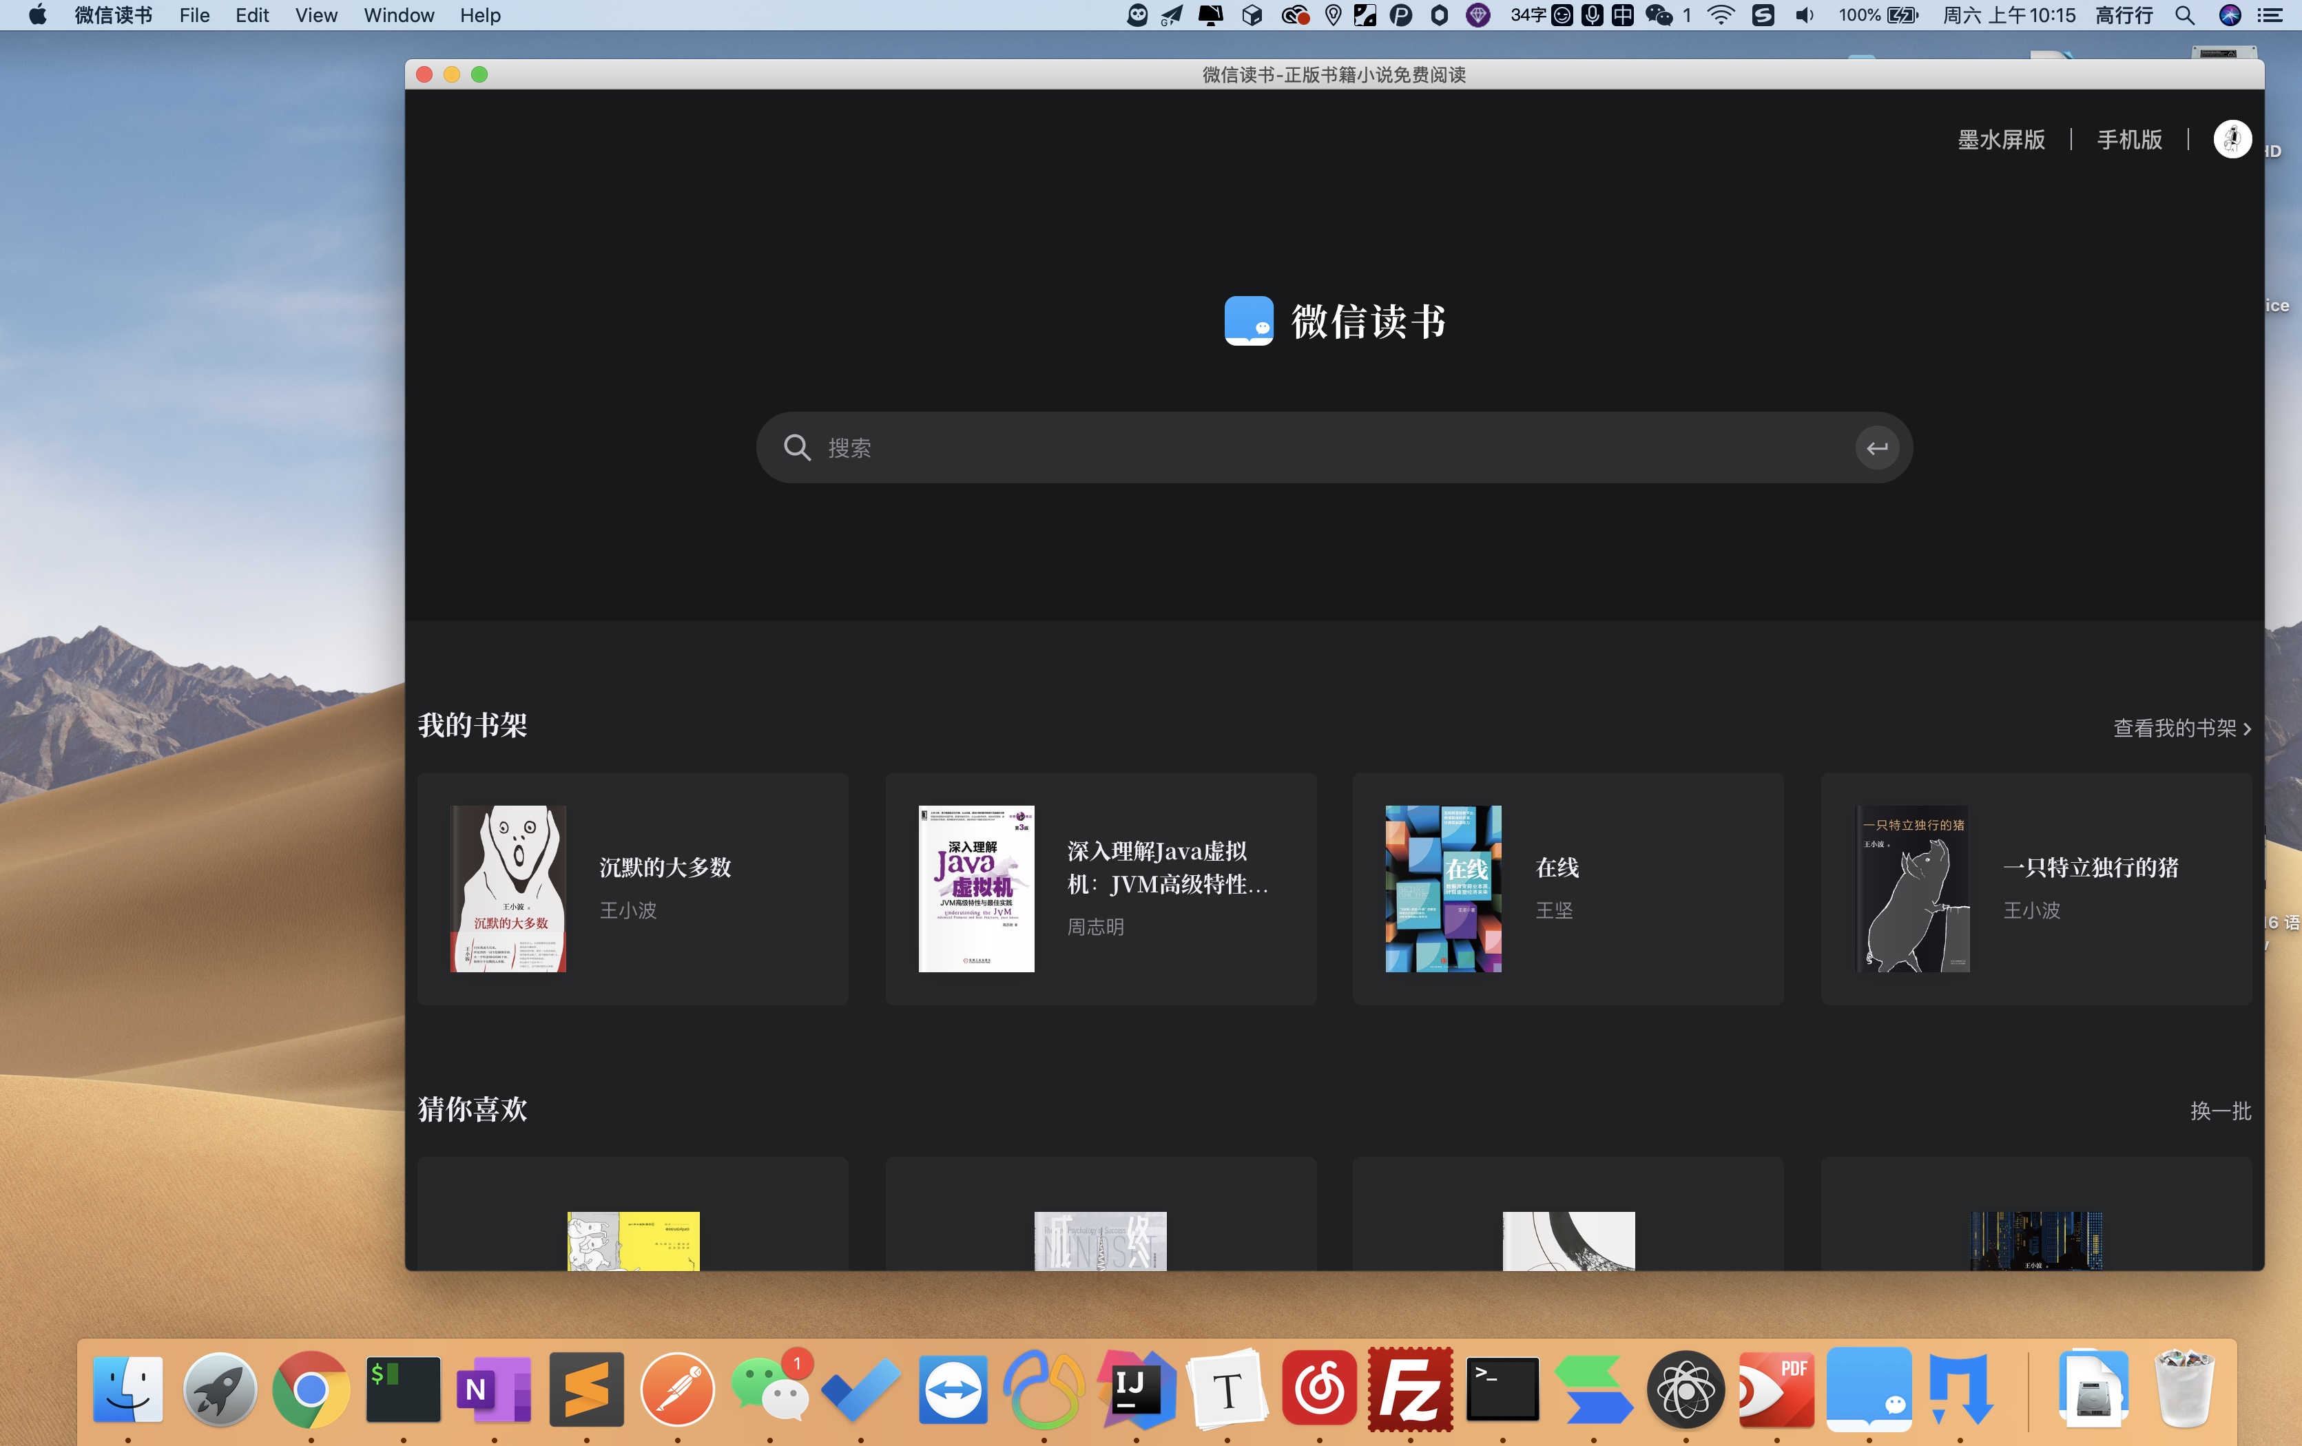
Task: Open 深入理解Java虚拟机 book cover
Action: coord(976,889)
